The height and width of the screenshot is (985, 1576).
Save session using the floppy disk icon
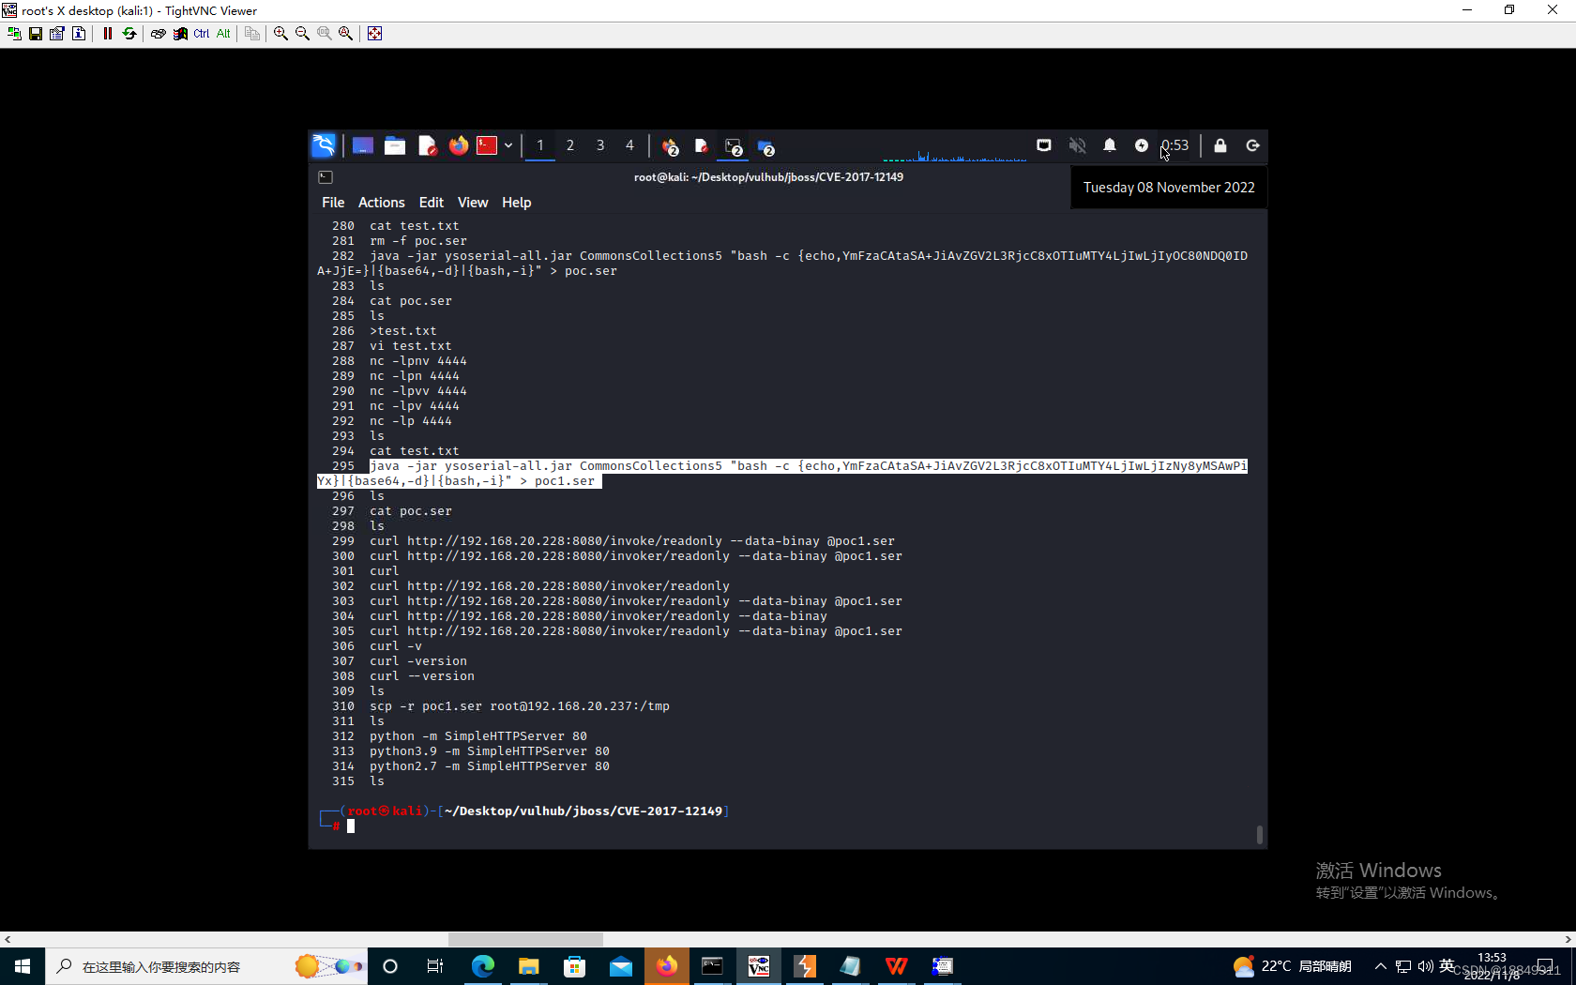36,34
